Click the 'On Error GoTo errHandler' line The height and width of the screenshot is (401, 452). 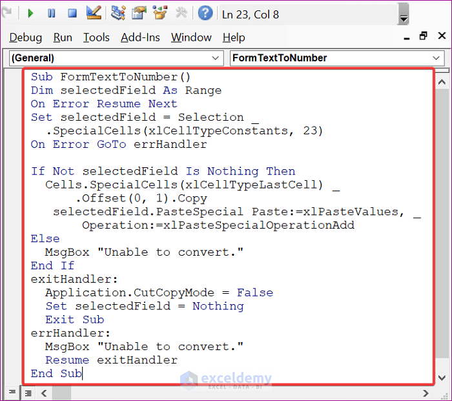pyautogui.click(x=118, y=144)
